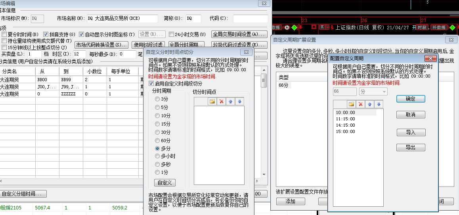
Task: Click the 市场名称 input field
Action: tap(117, 19)
